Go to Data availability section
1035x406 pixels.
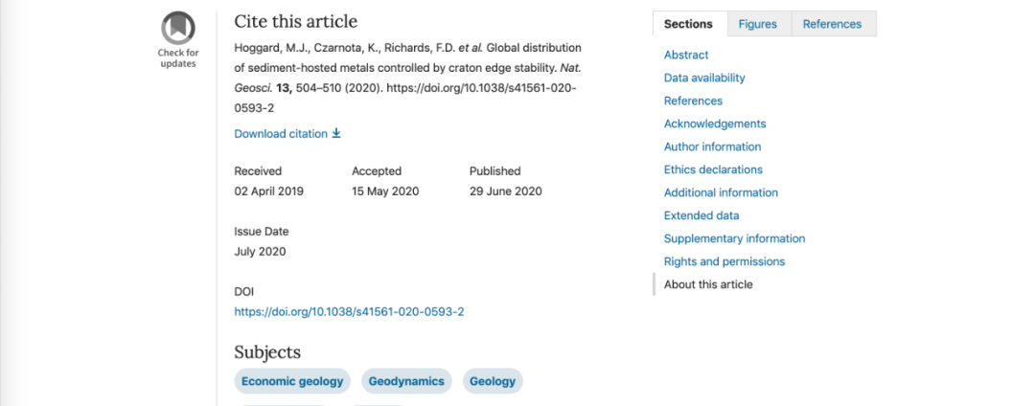tap(704, 78)
